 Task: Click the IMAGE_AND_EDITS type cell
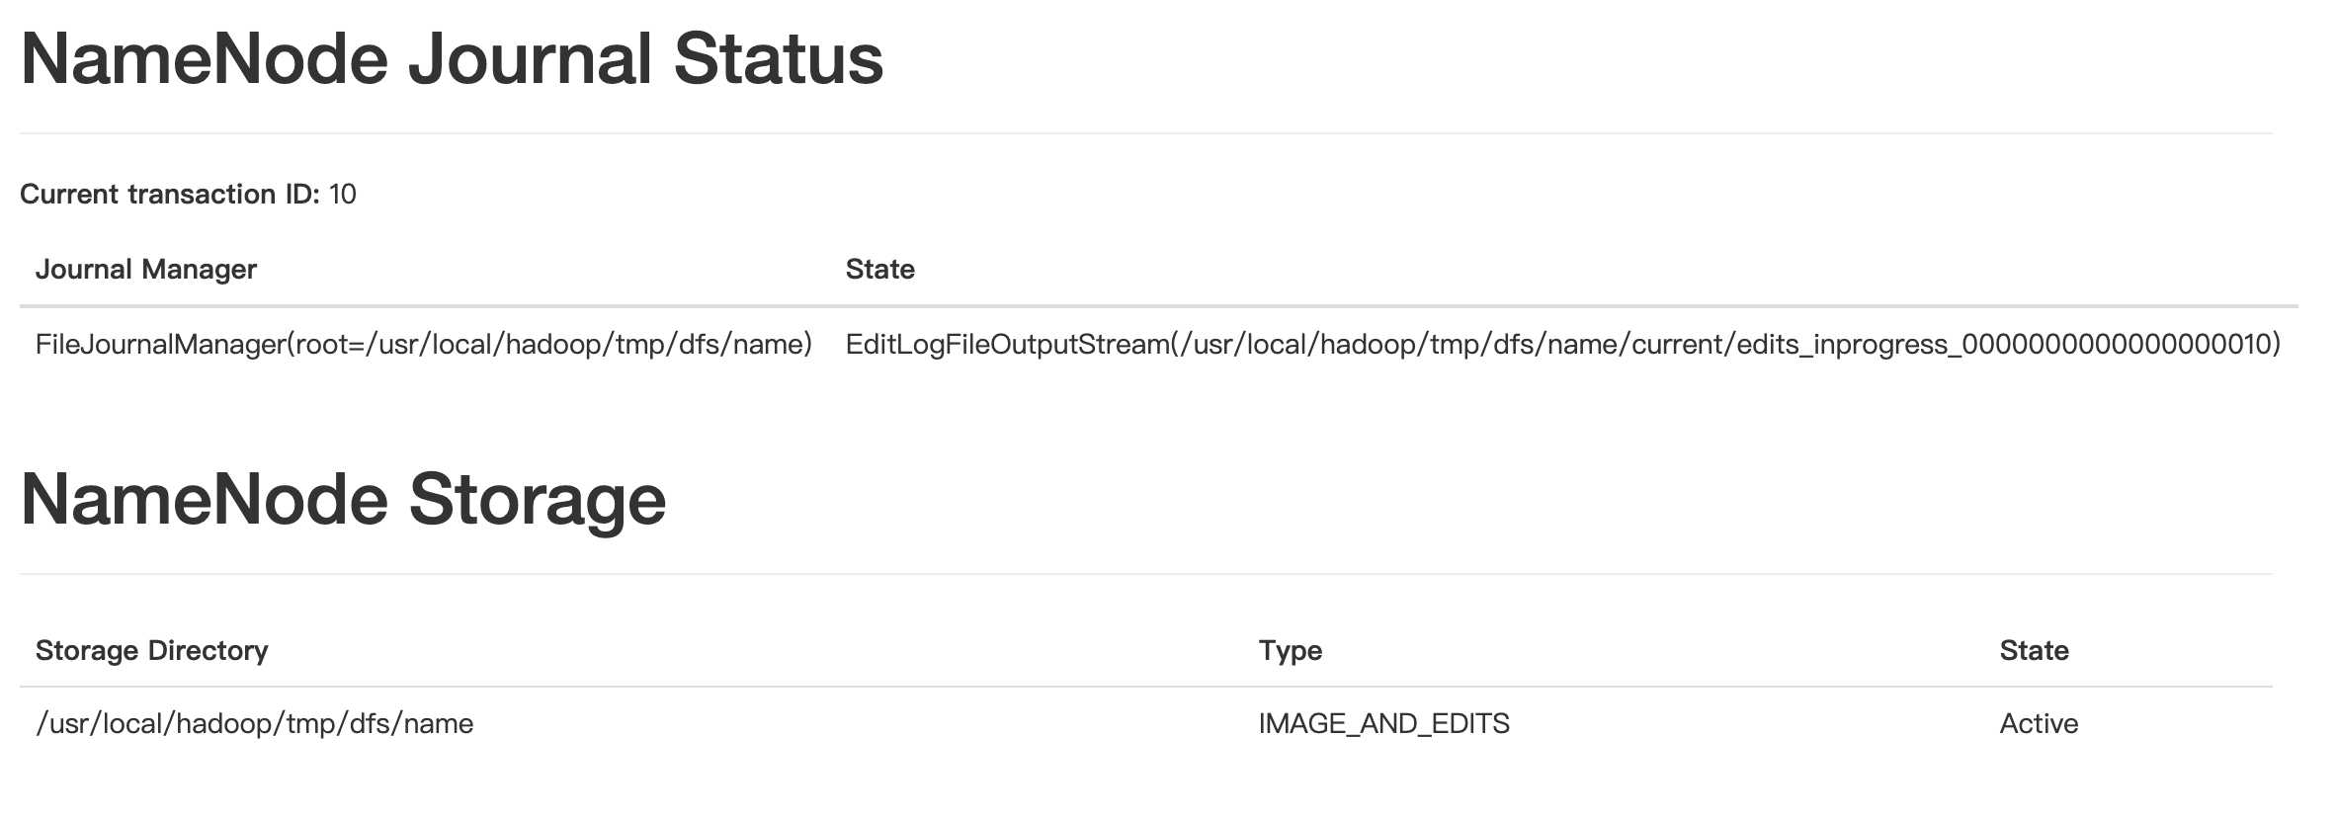click(1383, 723)
